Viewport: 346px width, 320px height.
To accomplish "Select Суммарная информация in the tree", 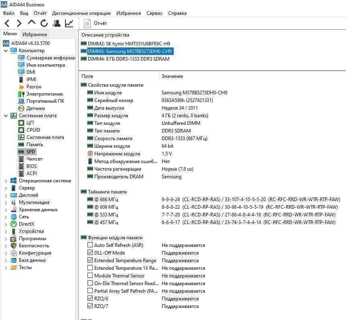I will [x=46, y=58].
